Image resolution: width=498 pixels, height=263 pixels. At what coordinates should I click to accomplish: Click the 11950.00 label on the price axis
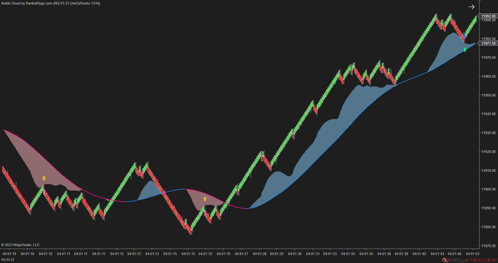click(x=488, y=95)
